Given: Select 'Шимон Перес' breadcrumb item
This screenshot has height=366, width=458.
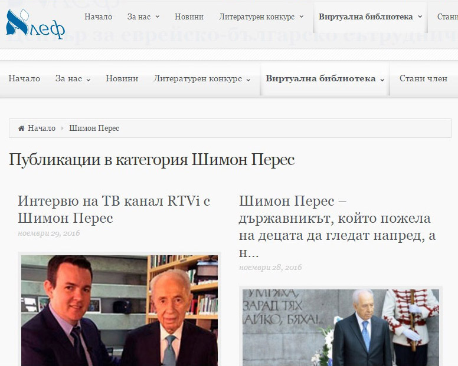Looking at the screenshot, I should point(94,128).
